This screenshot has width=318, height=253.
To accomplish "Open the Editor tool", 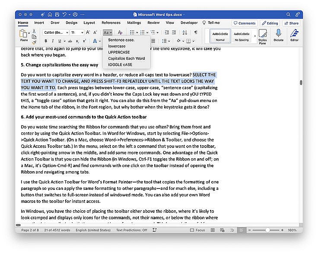I will click(x=294, y=35).
